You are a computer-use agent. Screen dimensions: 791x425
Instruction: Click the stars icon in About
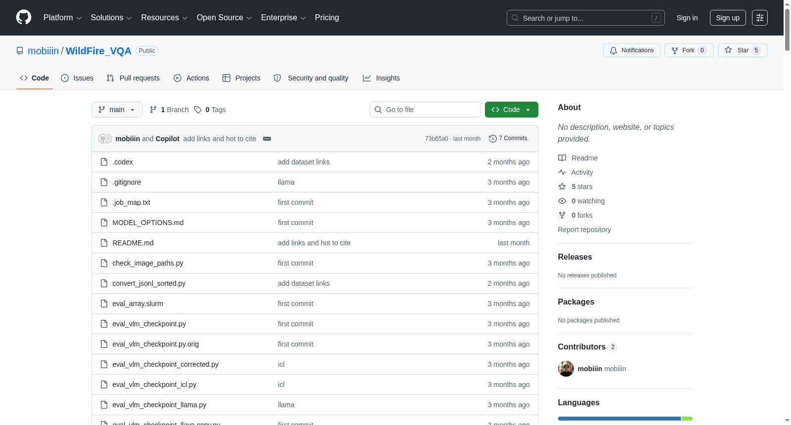click(x=562, y=187)
